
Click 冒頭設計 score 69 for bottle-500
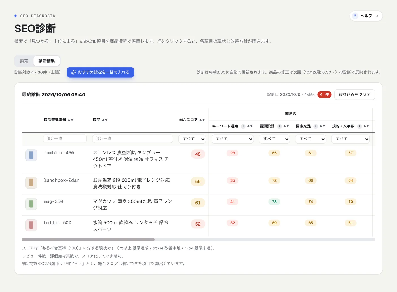point(274,223)
